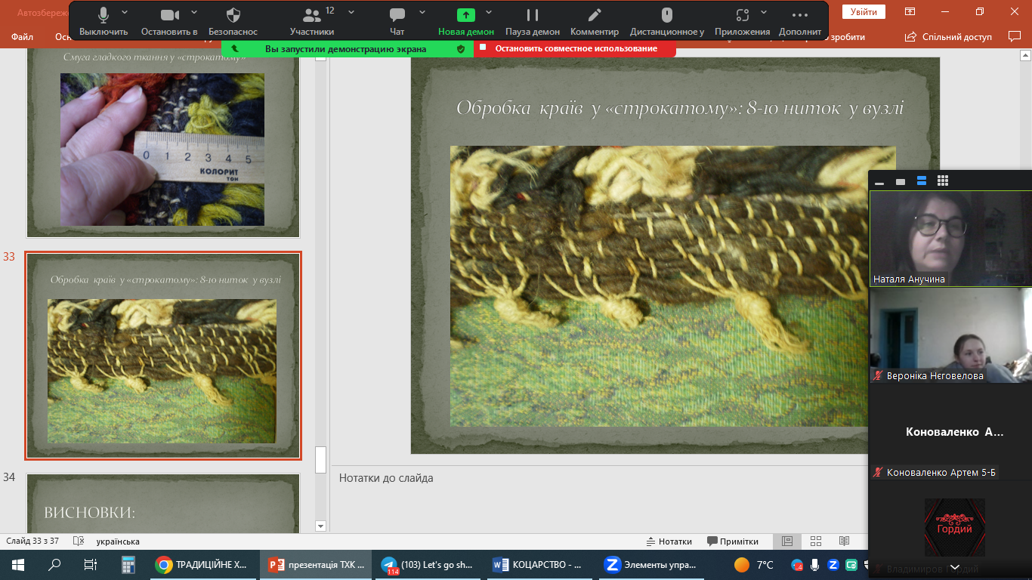Show next participants with down chevron
This screenshot has height=580, width=1032.
point(955,567)
